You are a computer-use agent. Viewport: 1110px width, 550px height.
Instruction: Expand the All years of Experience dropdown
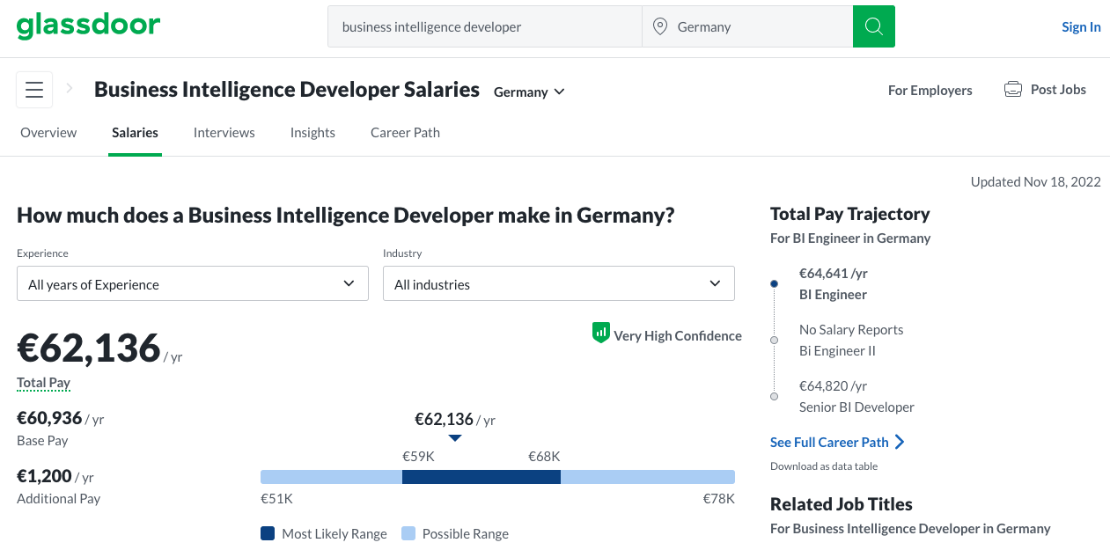click(x=193, y=284)
